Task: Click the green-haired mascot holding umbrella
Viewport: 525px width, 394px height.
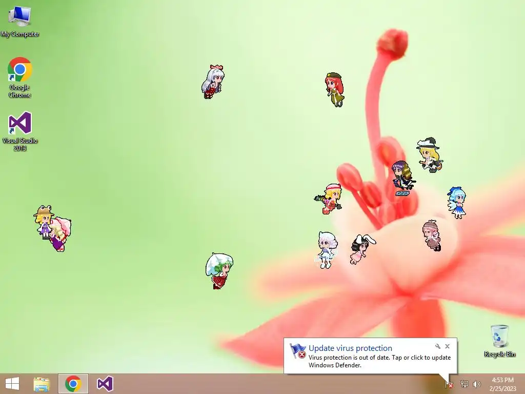Action: click(x=219, y=271)
